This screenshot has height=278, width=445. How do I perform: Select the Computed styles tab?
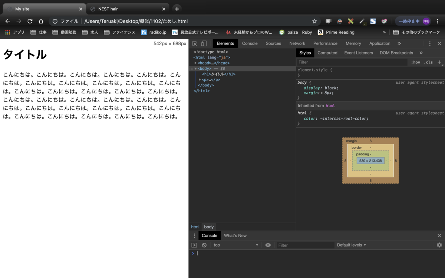point(327,53)
